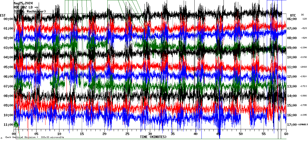Select the EST column header
Screen dimensions: 308x141
3,15
